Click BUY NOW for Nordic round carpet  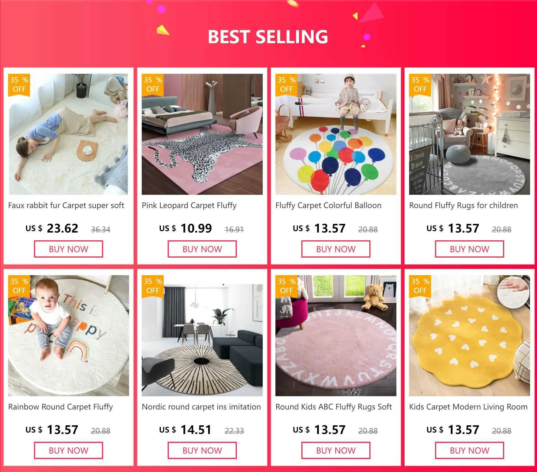202,450
